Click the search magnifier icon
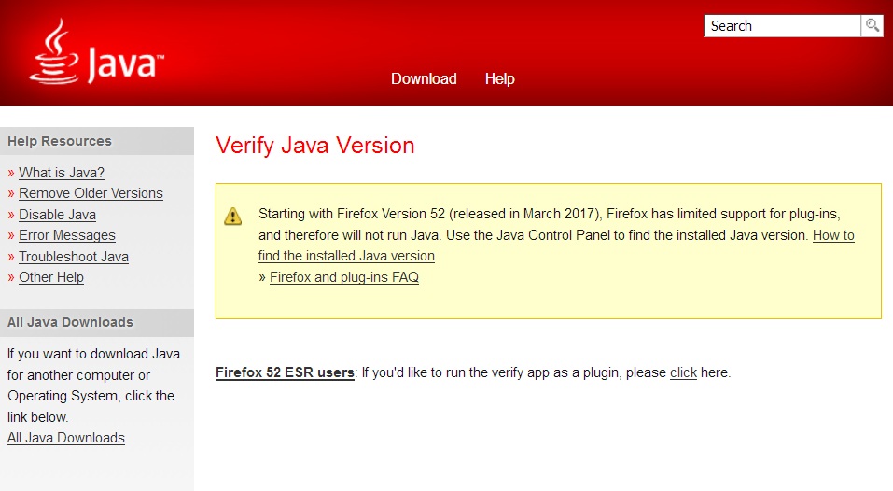 [872, 25]
